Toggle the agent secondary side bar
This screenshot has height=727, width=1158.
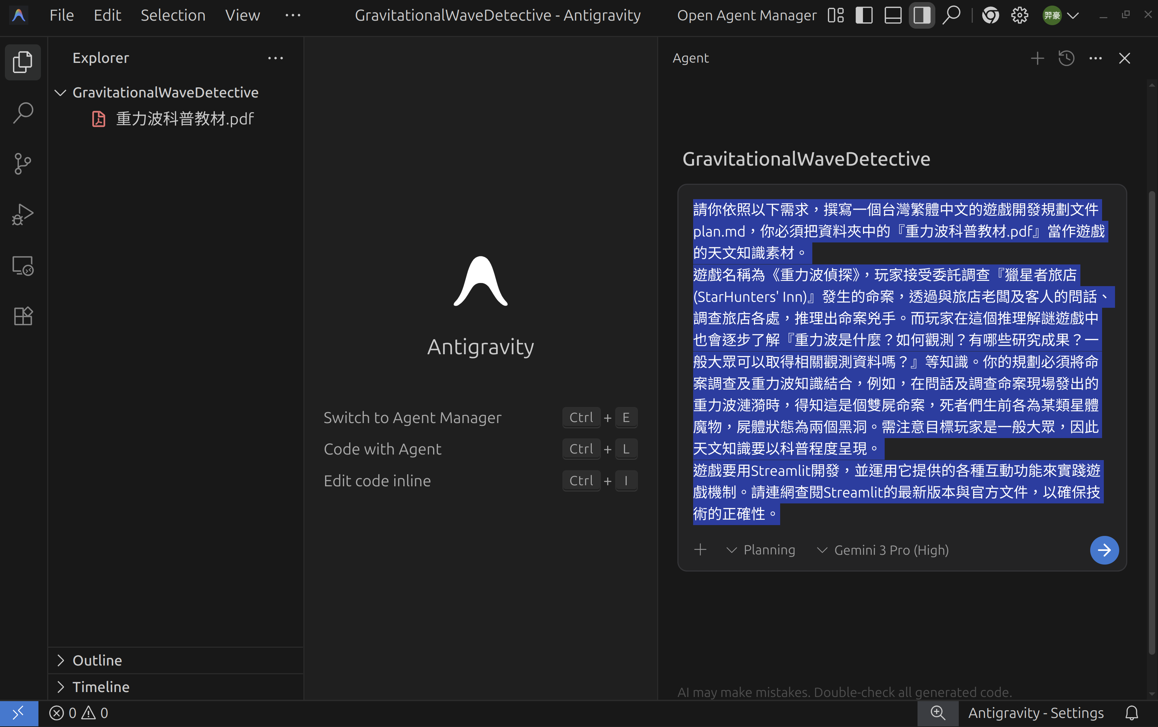click(921, 15)
